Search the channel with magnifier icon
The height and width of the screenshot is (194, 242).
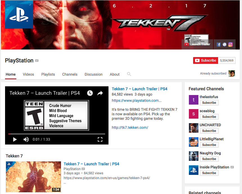[x=129, y=74]
